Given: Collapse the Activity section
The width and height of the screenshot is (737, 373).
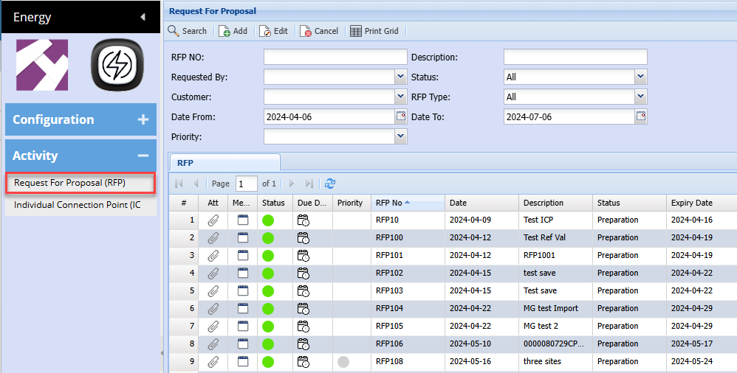Looking at the screenshot, I should tap(143, 156).
